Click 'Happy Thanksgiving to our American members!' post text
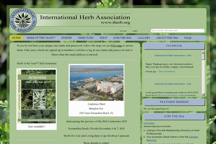216x144 pixels. (169, 64)
